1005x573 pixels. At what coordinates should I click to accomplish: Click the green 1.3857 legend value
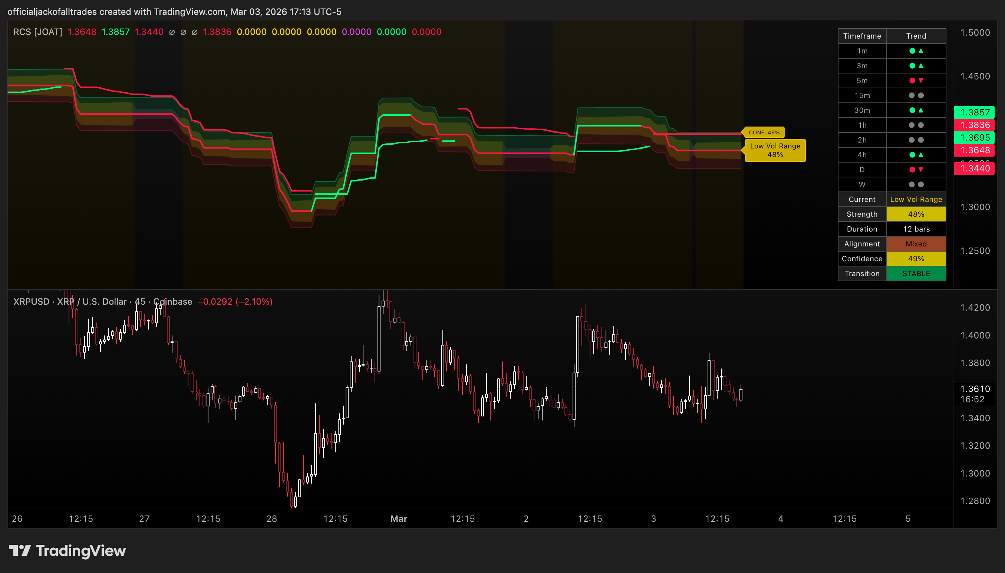[x=116, y=32]
